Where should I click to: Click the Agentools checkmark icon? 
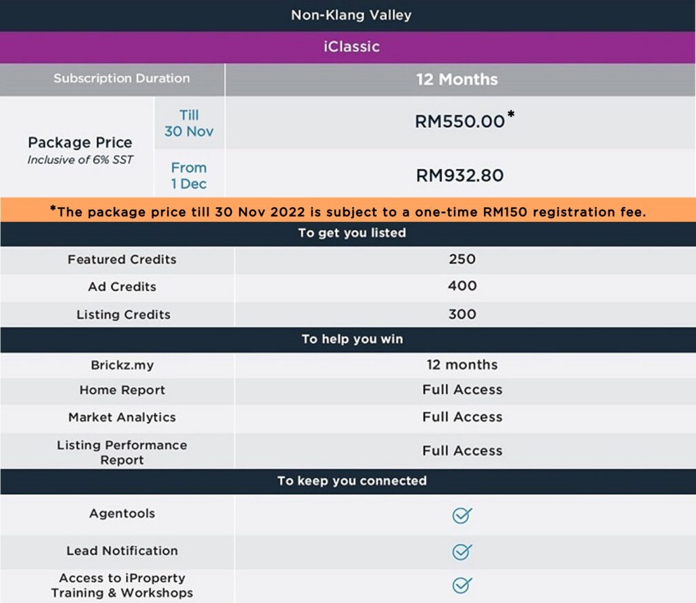pyautogui.click(x=462, y=515)
